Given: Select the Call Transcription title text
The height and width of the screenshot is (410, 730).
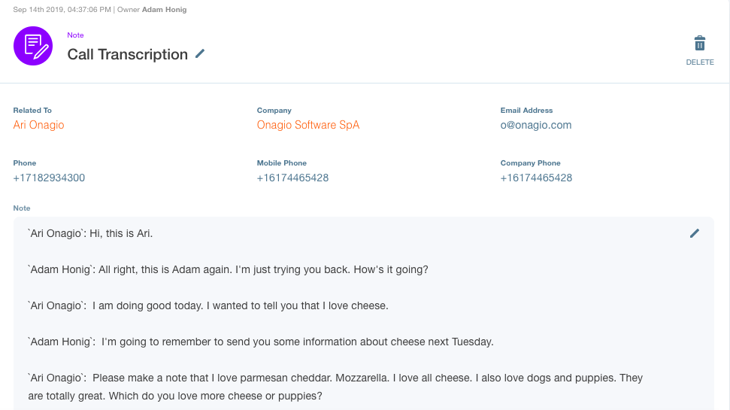Looking at the screenshot, I should (128, 54).
